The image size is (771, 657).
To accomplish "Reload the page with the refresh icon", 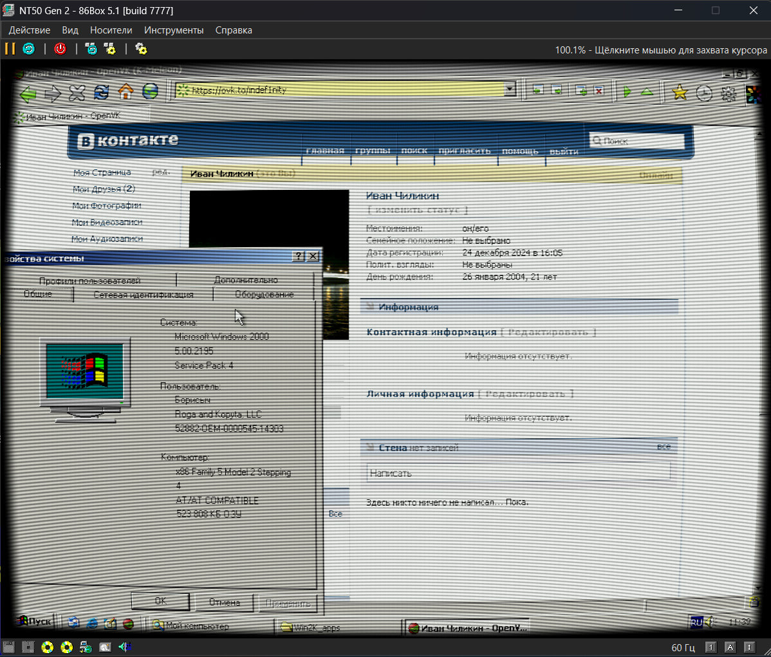I will coord(101,92).
